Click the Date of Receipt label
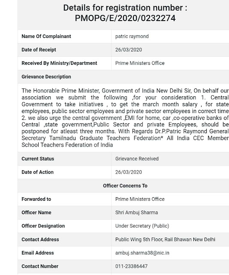Viewport: 229px width, 275px height. [39, 50]
